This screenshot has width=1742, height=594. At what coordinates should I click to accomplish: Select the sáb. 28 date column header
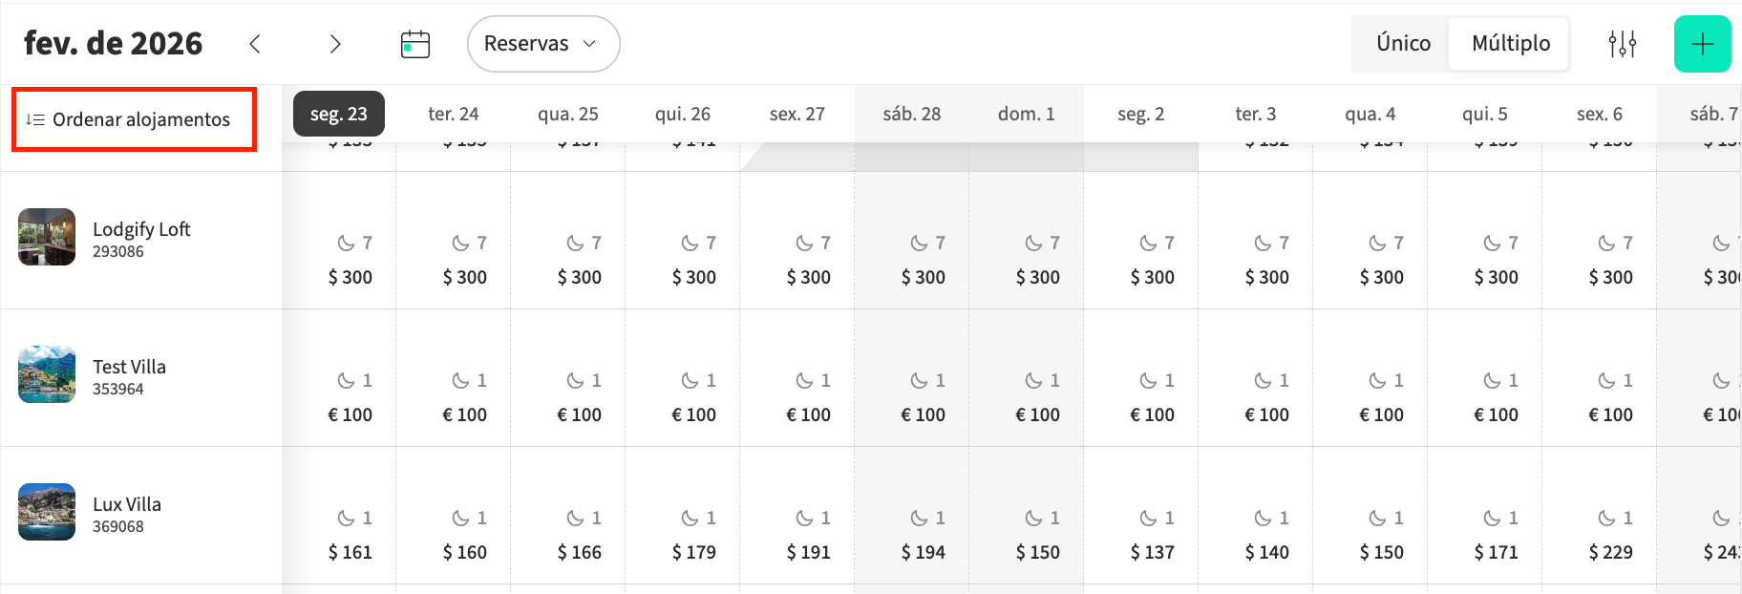click(911, 114)
